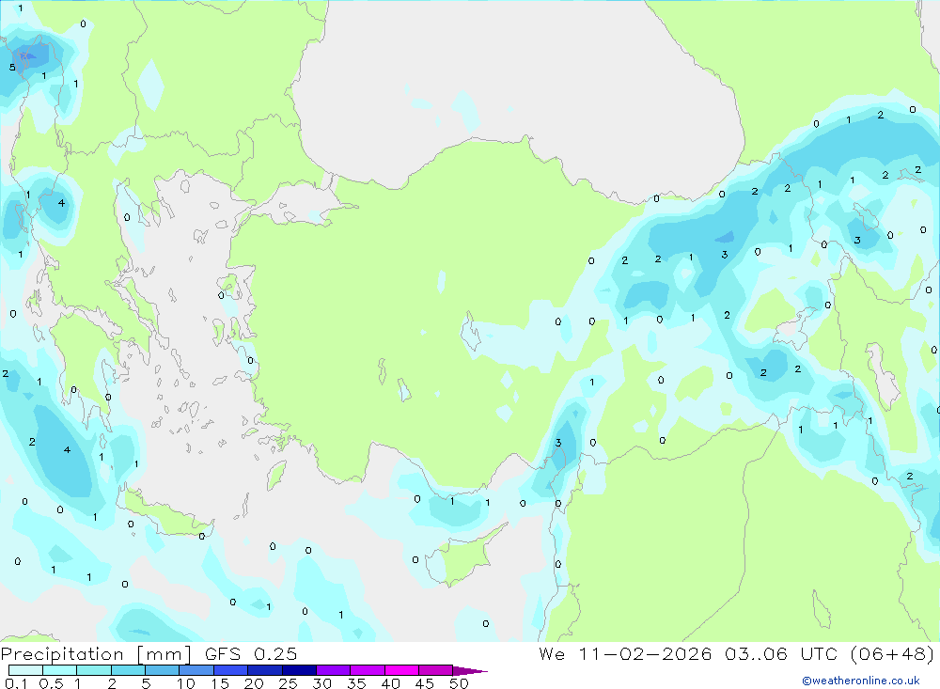
Task: Click the 0.1–0.5 mm legend color box
Action: click(x=25, y=670)
